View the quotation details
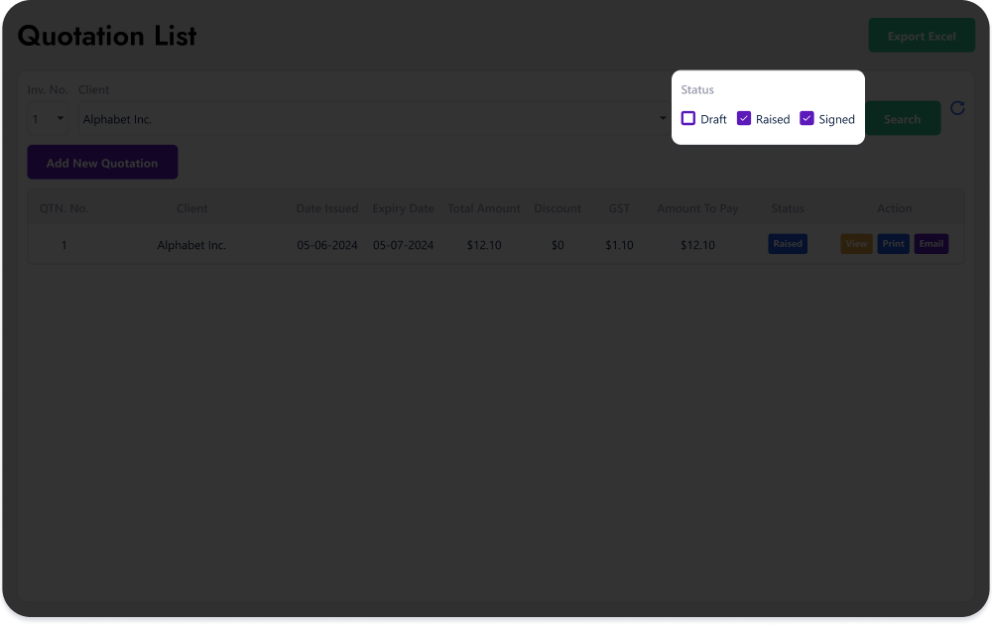 856,243
